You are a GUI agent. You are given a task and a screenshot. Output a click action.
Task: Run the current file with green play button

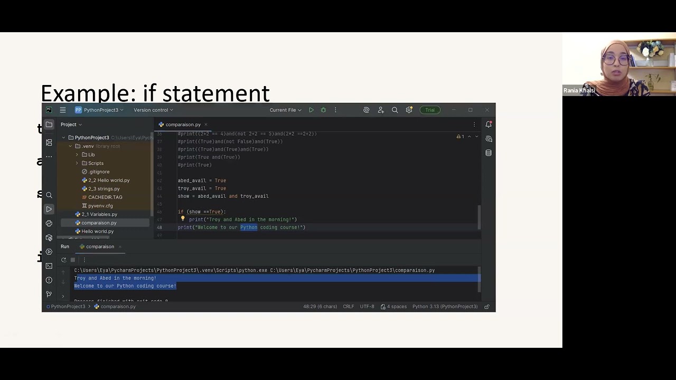tap(311, 110)
